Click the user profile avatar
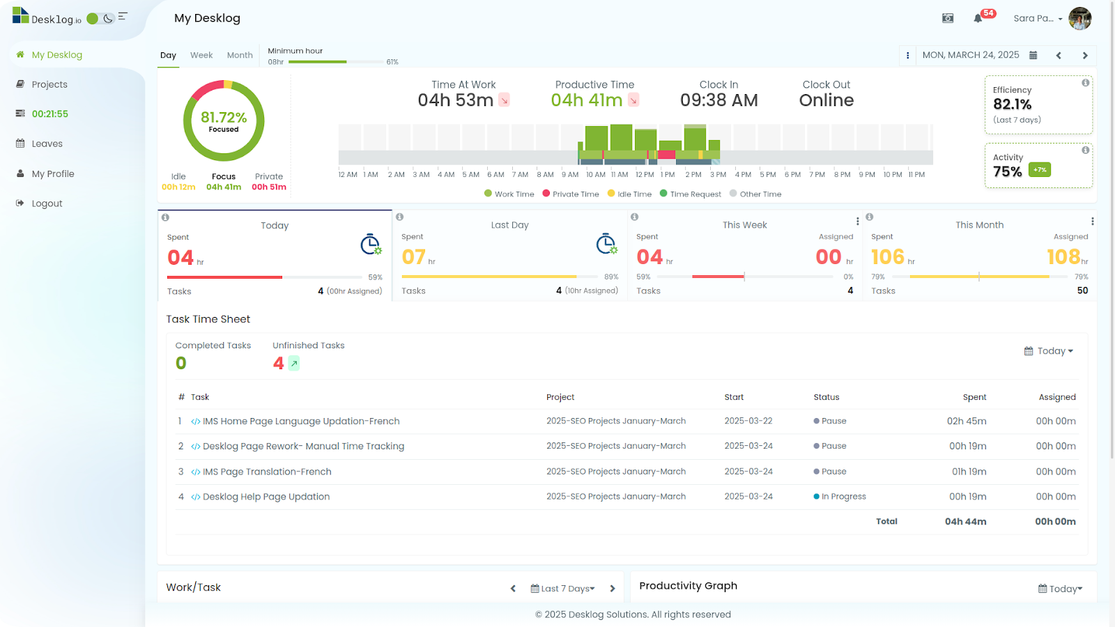This screenshot has height=627, width=1115. click(x=1080, y=19)
